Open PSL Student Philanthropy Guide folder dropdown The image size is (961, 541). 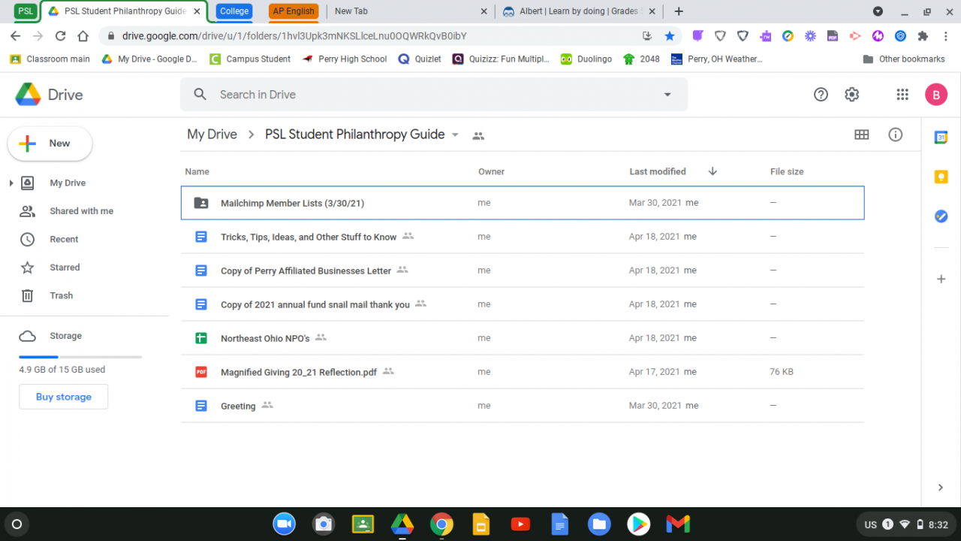(x=455, y=135)
